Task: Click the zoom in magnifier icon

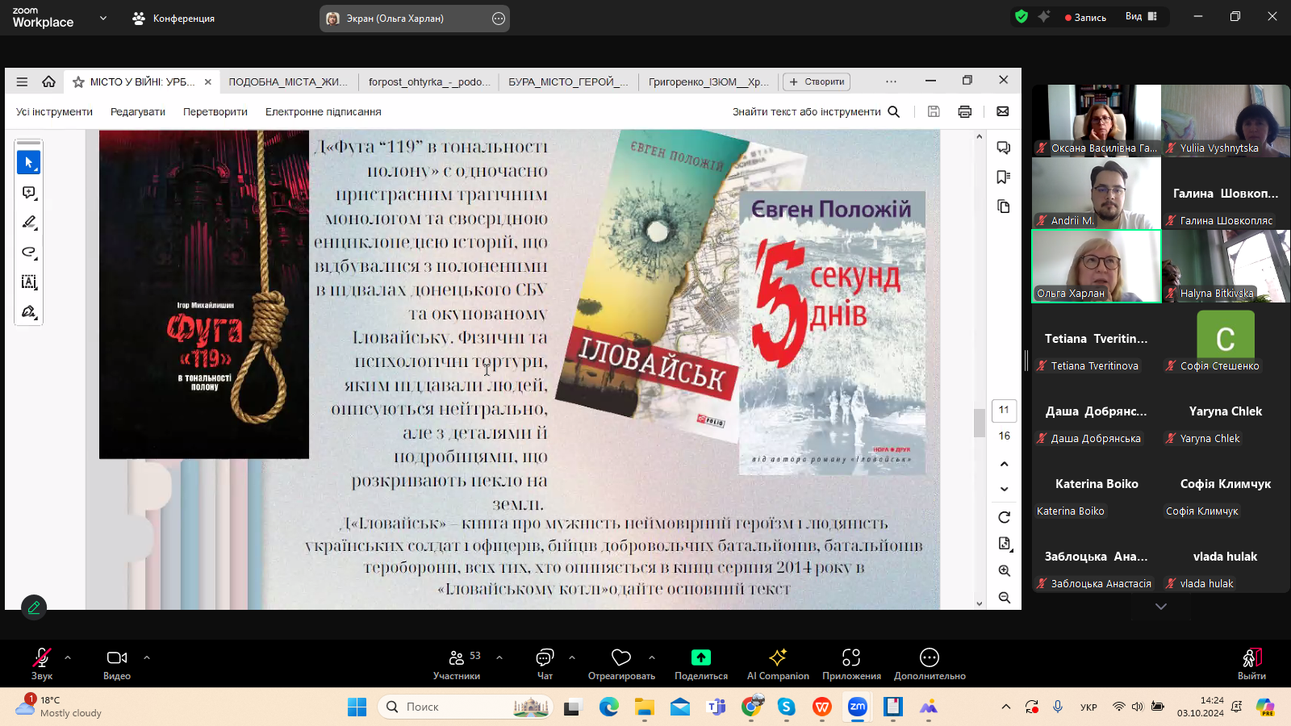Action: (1004, 571)
